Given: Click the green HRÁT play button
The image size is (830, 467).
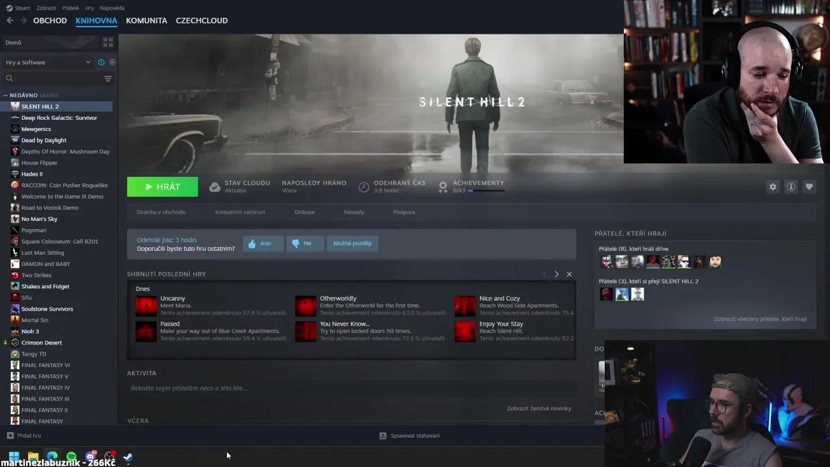Looking at the screenshot, I should (x=162, y=187).
